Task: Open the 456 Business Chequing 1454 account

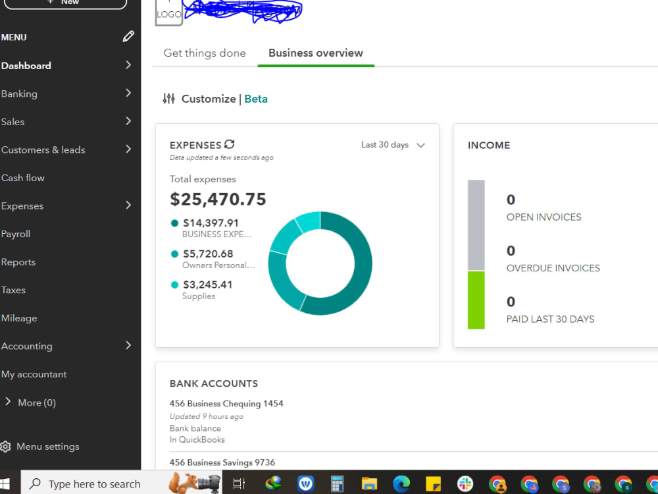Action: tap(226, 403)
